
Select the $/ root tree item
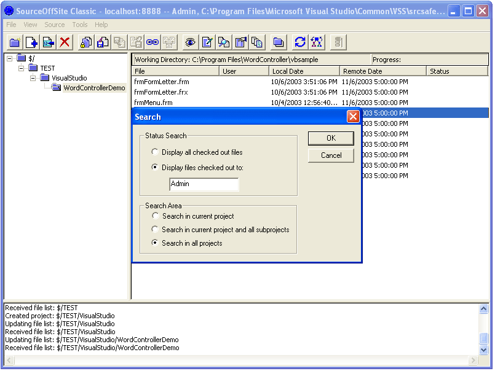pyautogui.click(x=31, y=58)
